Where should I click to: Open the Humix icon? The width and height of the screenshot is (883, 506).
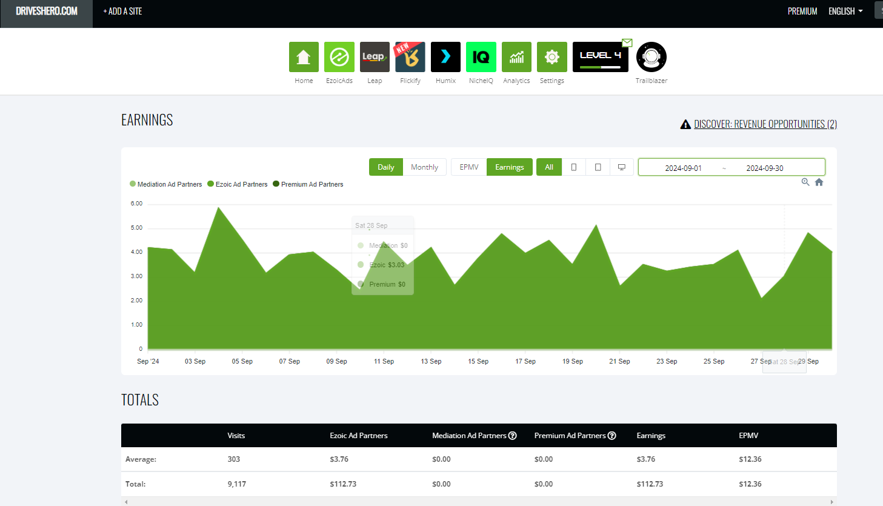(x=445, y=57)
